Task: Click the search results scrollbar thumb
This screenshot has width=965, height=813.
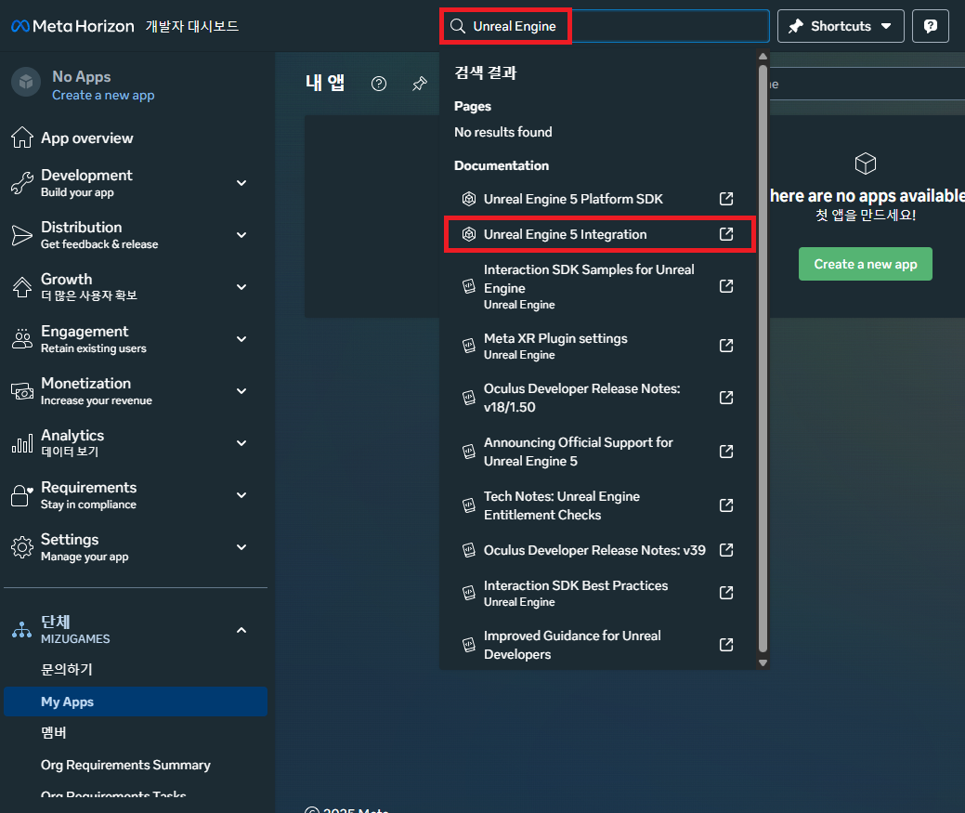Action: pos(763,357)
